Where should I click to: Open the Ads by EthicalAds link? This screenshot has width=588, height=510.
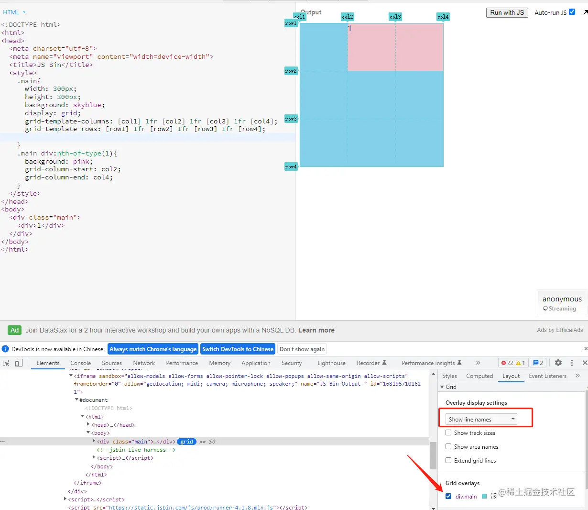coord(560,330)
